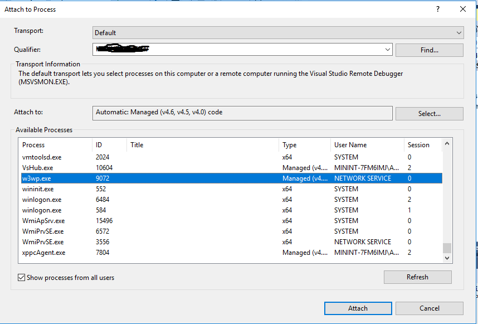
Task: Click the Attach button
Action: (358, 308)
